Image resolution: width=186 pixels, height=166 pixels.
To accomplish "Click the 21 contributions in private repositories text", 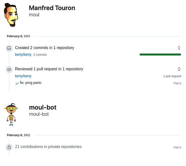I will [x=48, y=146].
